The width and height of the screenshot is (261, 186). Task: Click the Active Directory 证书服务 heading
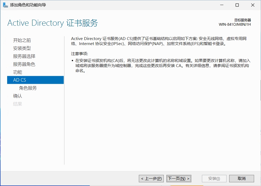tap(53, 23)
